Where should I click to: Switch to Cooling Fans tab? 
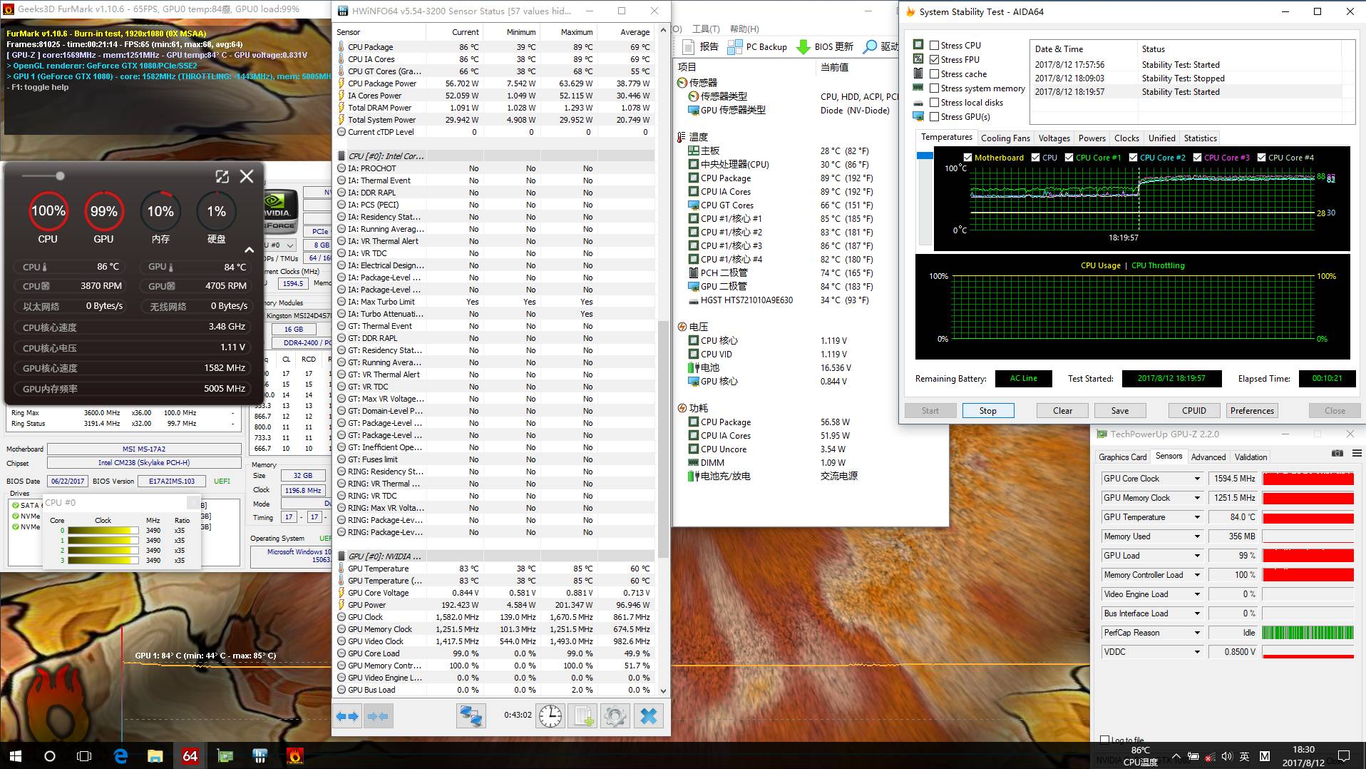point(1005,138)
